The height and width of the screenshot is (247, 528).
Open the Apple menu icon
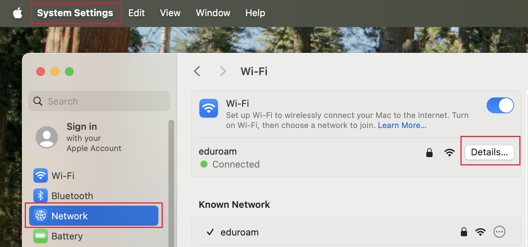click(18, 13)
